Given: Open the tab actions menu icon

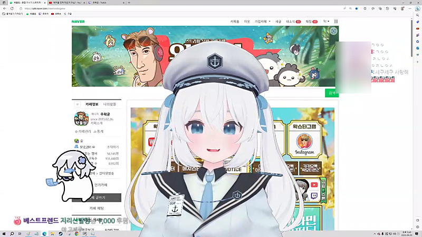Looking at the screenshot, I should pos(4,3).
